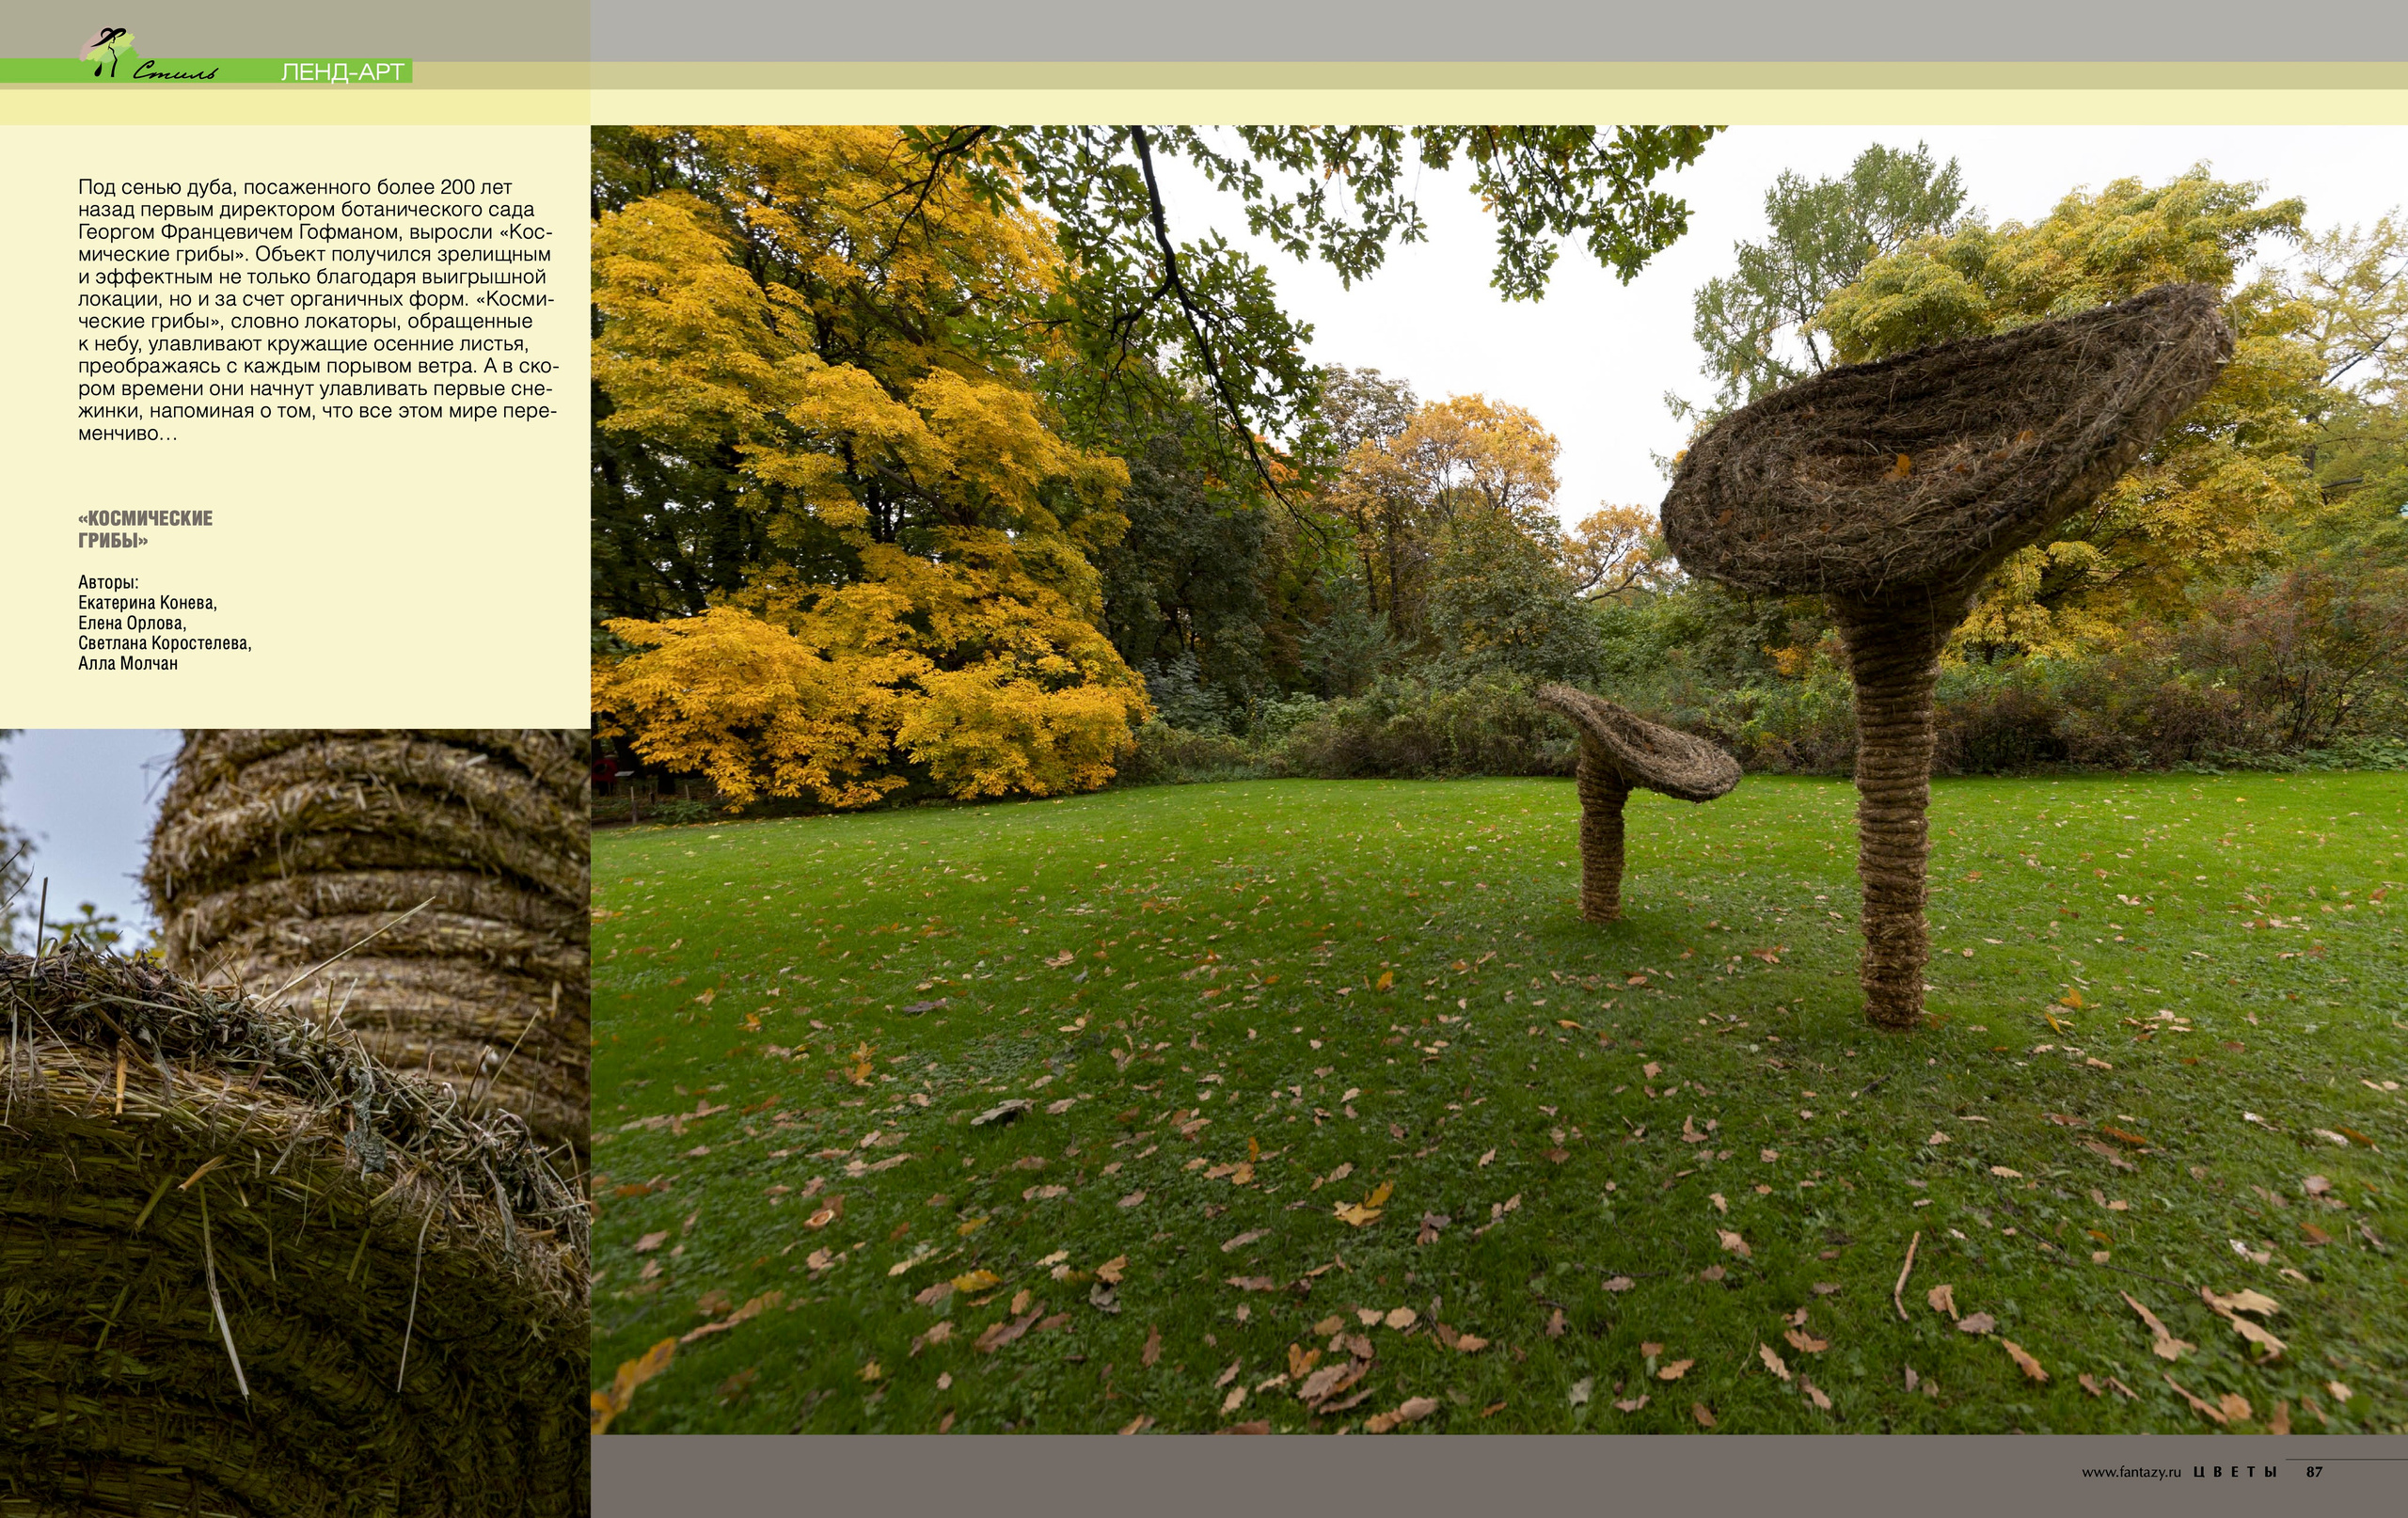Click author name Елена Орлова

(x=132, y=623)
